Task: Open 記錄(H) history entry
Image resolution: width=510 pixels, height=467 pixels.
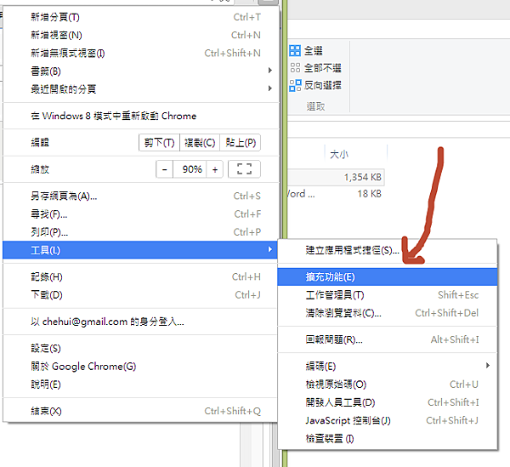Action: (140, 277)
